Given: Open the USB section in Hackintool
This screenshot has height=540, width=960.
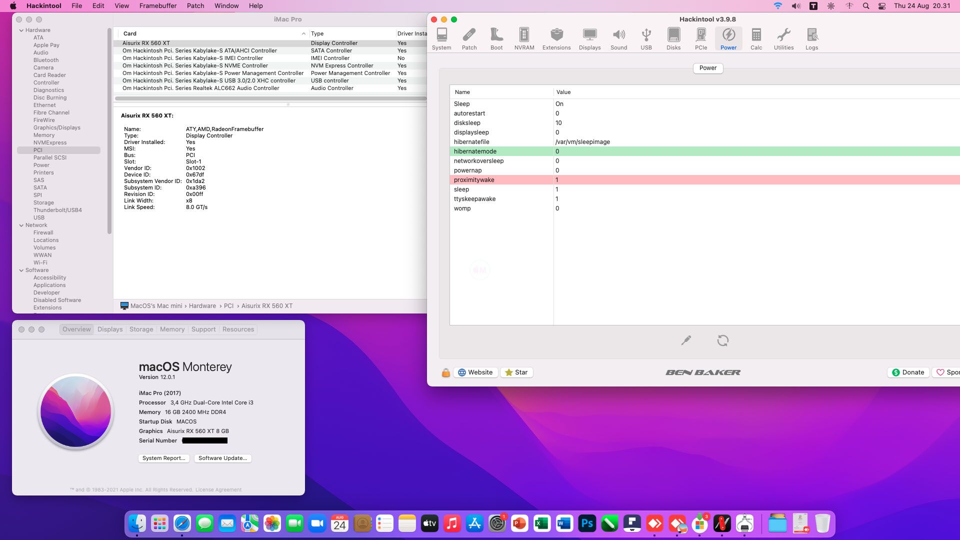Looking at the screenshot, I should click(646, 38).
